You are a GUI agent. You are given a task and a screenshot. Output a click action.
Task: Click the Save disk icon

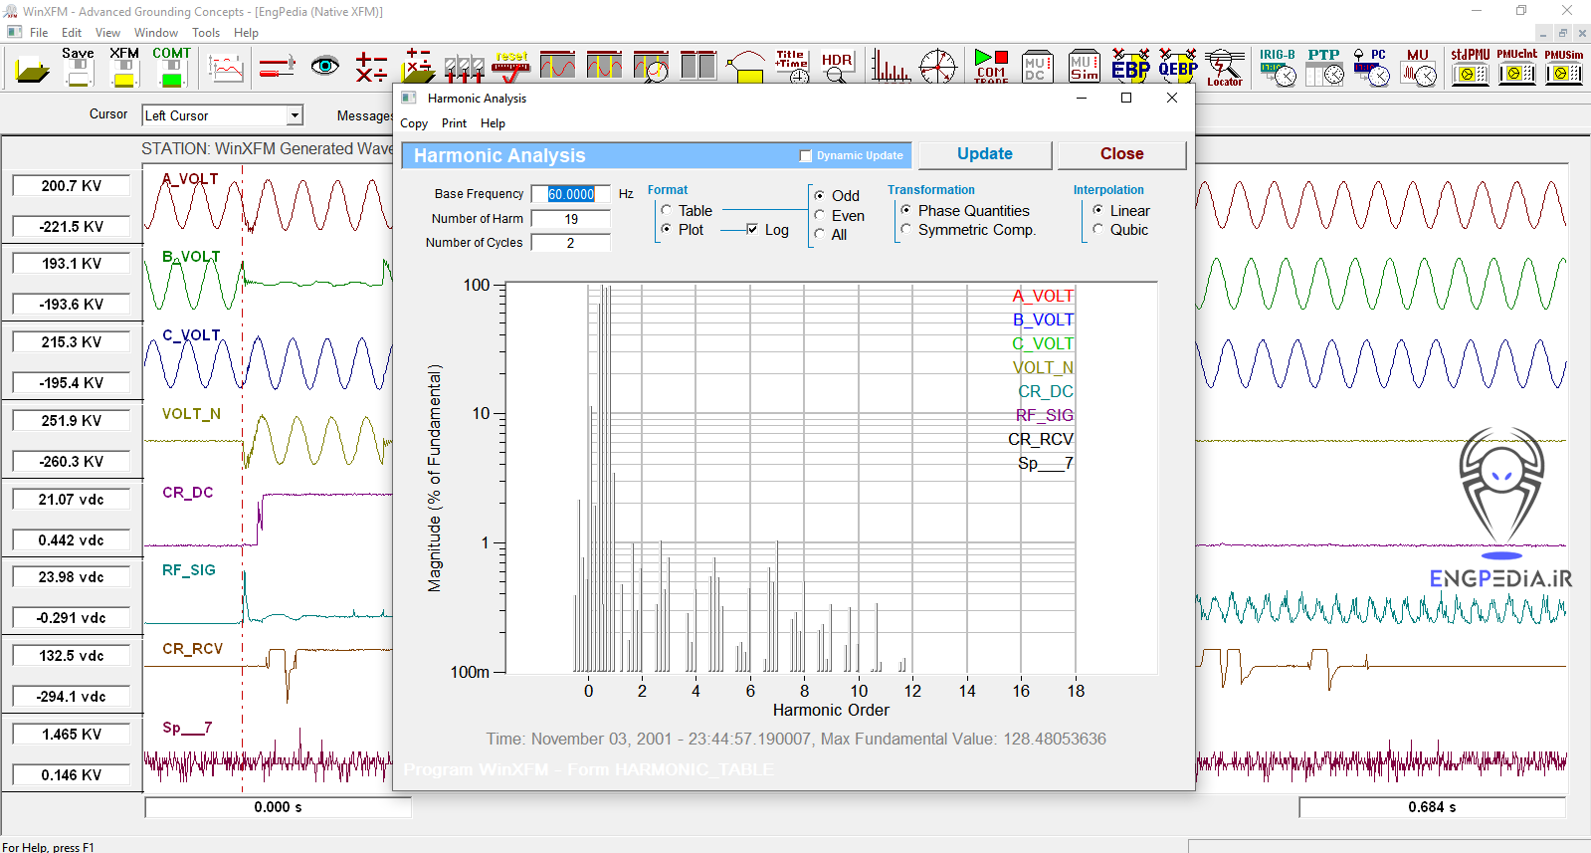click(78, 67)
